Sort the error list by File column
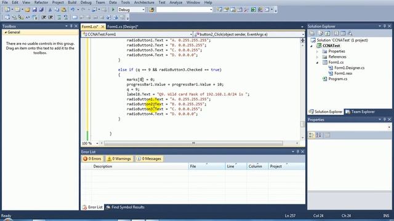Viewport: 394px width, 221px height. tap(207, 166)
